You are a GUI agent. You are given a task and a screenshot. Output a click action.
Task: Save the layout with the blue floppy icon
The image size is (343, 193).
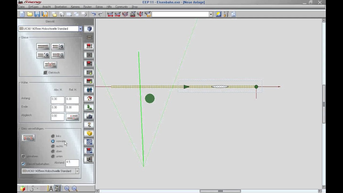pos(37,14)
